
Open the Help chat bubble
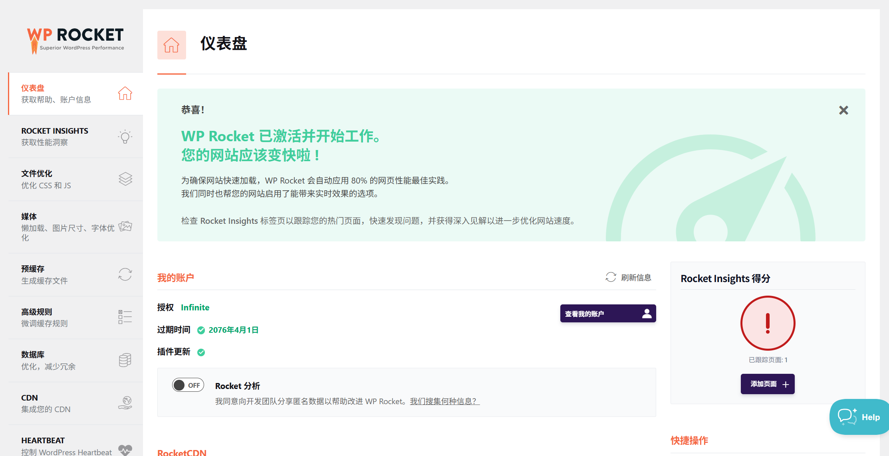click(859, 417)
